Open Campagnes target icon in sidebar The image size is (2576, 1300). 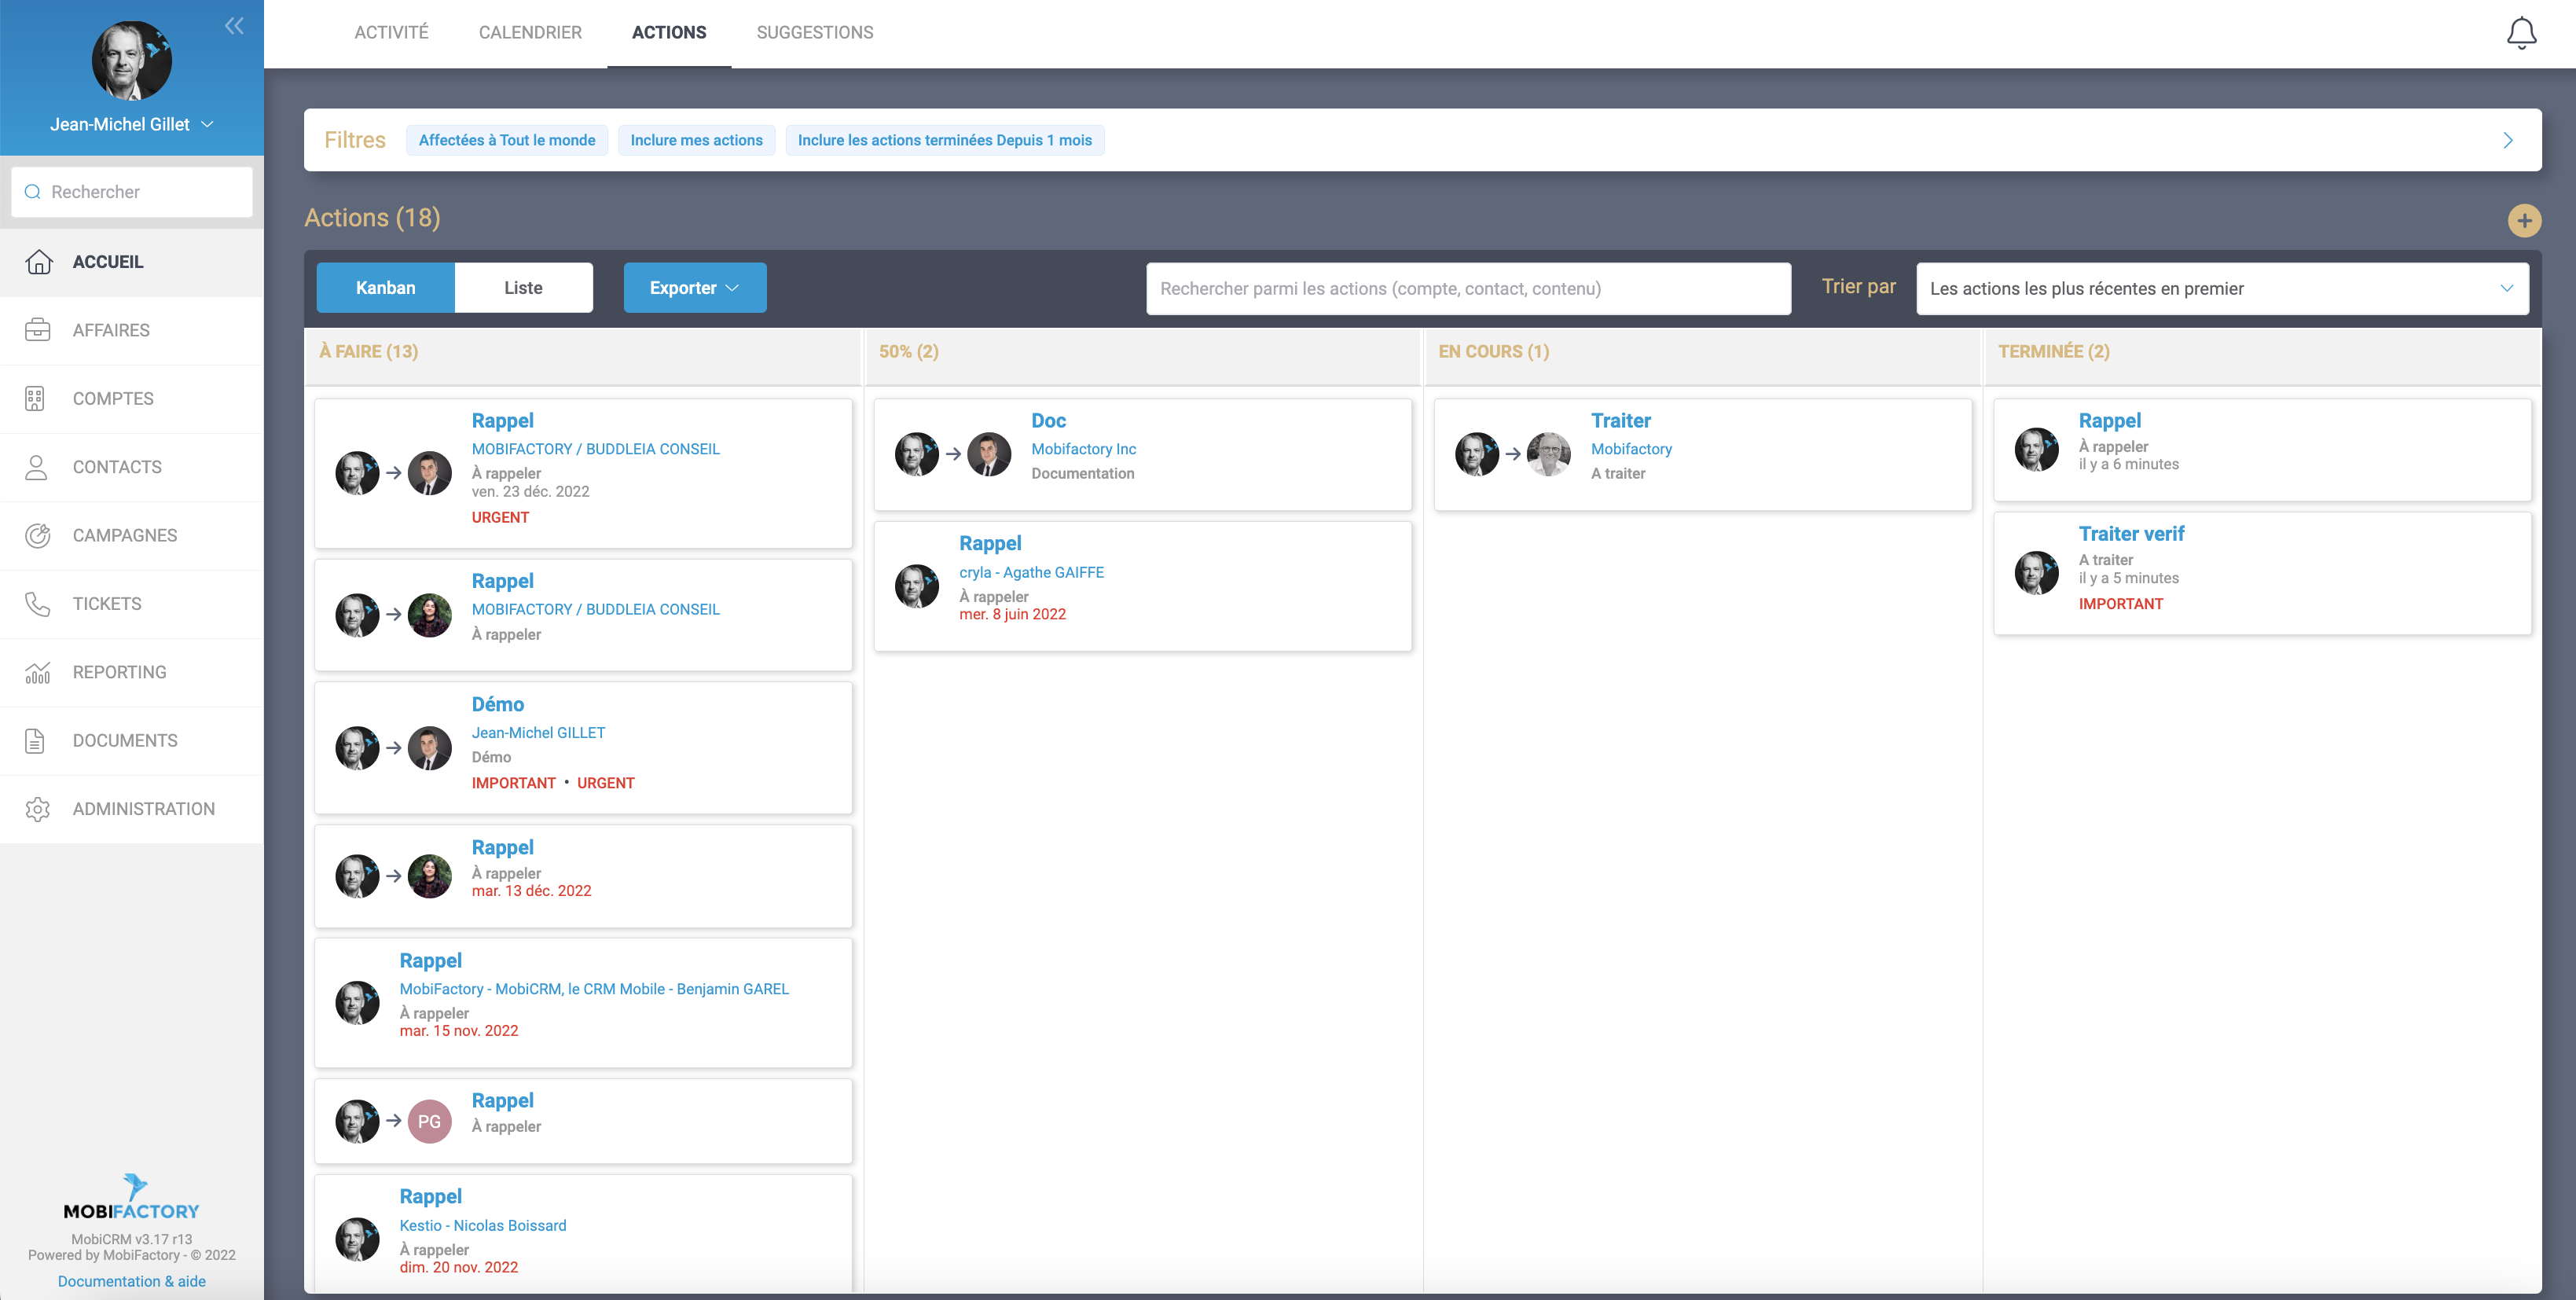point(38,535)
